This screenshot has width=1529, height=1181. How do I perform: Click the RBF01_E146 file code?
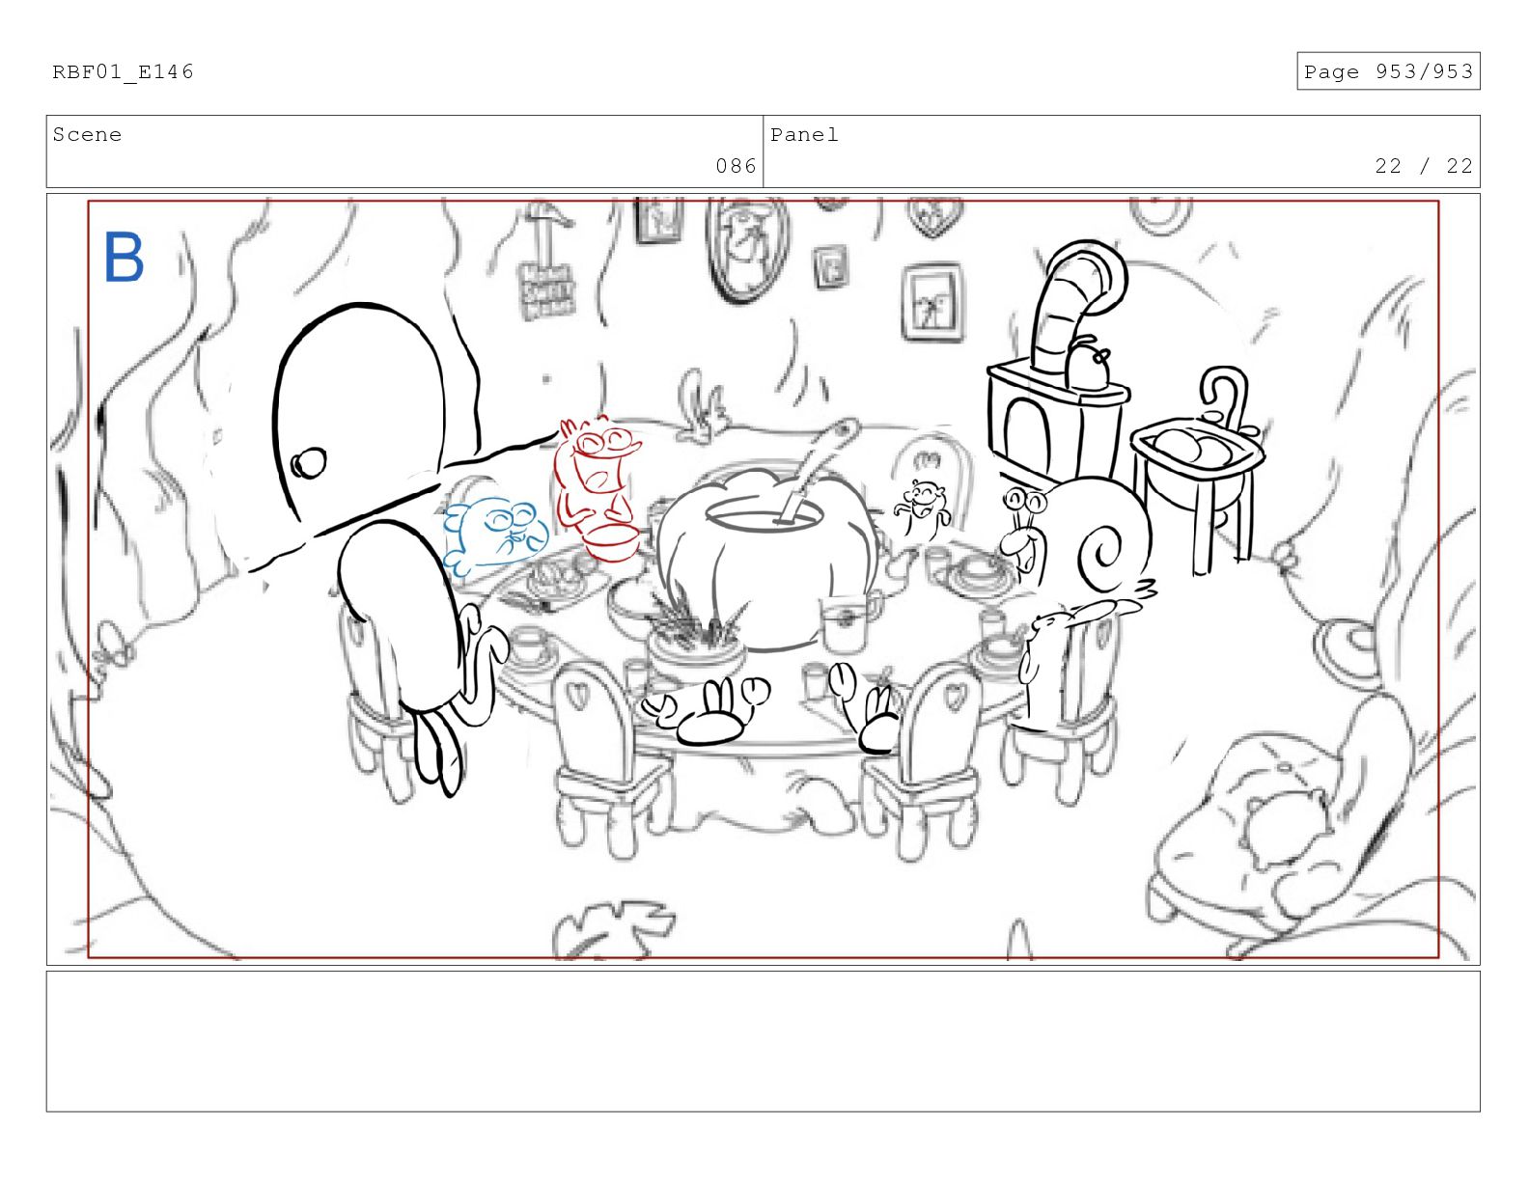tap(123, 72)
